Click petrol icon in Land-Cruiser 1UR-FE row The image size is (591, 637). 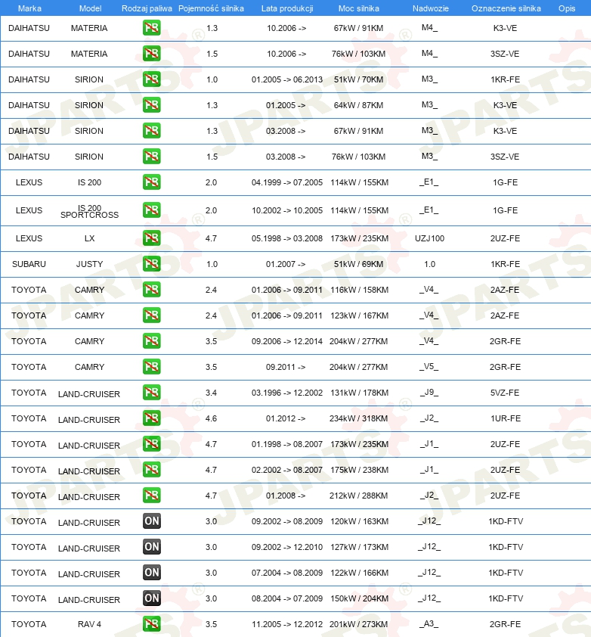pyautogui.click(x=151, y=418)
